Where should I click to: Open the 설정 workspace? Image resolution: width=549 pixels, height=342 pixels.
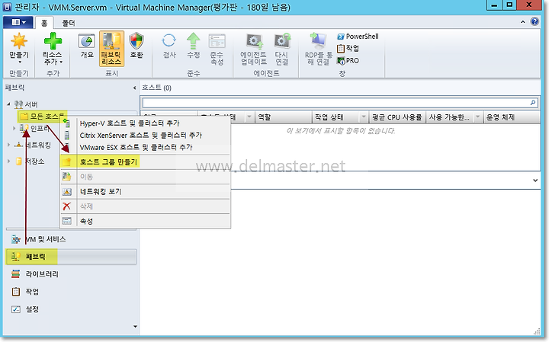pyautogui.click(x=71, y=309)
